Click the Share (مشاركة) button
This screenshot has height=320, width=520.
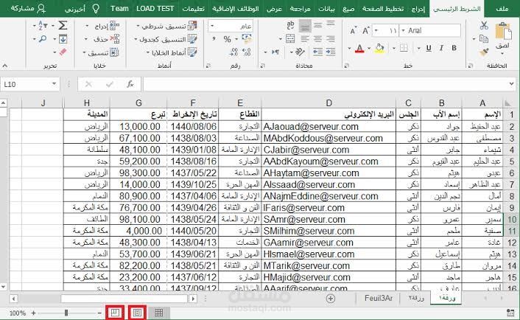click(28, 8)
